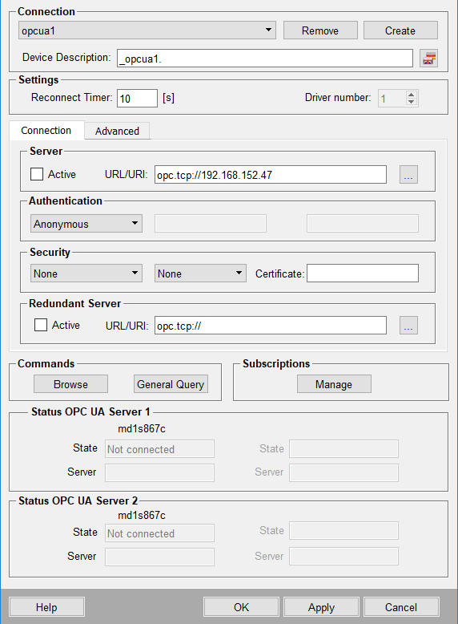Click the Create connection button
Viewport: 458px width, 624px height.
click(x=400, y=30)
